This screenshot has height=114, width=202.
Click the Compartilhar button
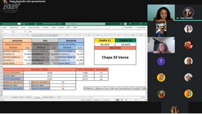(x=127, y=28)
